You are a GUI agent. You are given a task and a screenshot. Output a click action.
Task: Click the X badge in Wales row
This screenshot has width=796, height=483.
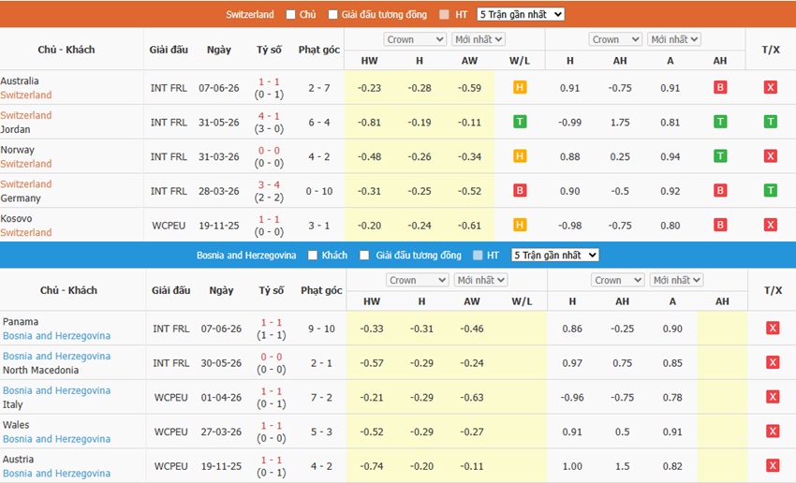coord(773,432)
